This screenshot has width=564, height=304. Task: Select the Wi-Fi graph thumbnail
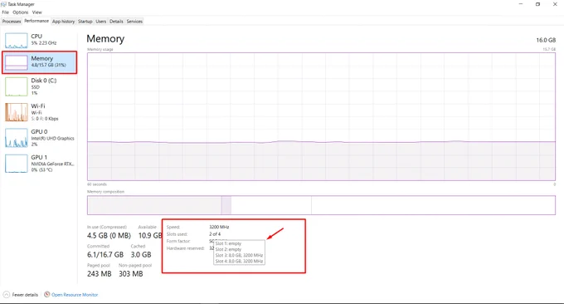(17, 112)
